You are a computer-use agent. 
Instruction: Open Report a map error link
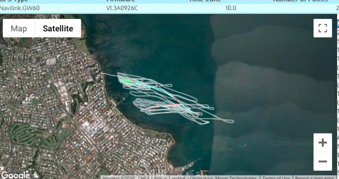pyautogui.click(x=315, y=178)
